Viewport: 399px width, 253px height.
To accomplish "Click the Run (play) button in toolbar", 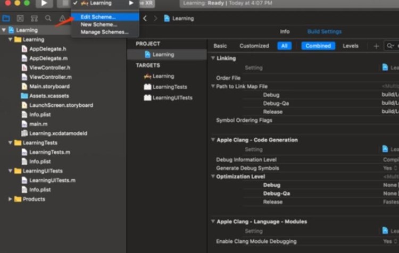I will tap(44, 3).
